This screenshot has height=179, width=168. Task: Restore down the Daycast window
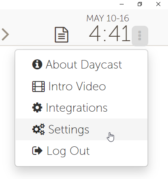[x=140, y=4]
